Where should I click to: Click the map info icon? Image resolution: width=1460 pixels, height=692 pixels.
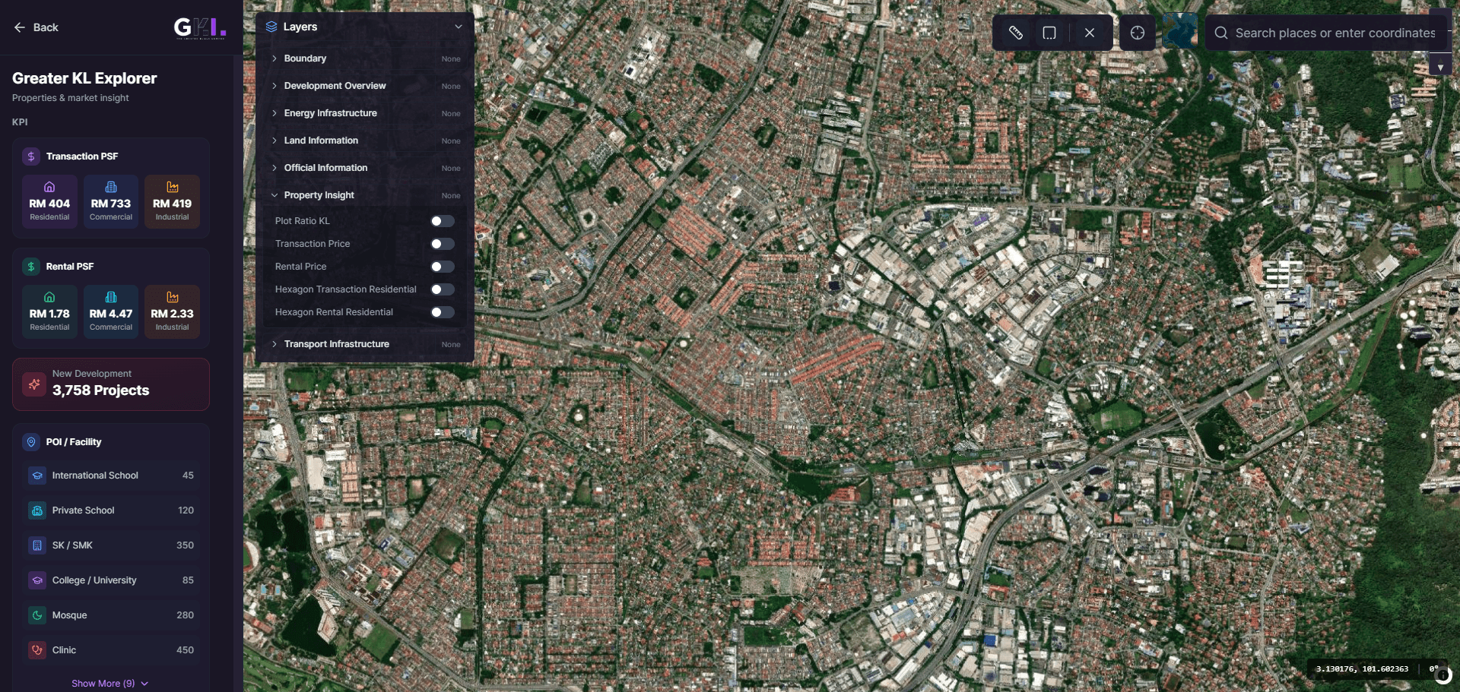pyautogui.click(x=1443, y=675)
